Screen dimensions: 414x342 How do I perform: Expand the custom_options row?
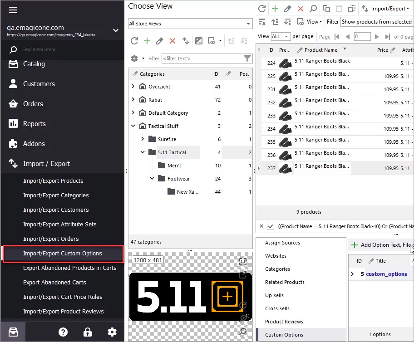pos(352,274)
